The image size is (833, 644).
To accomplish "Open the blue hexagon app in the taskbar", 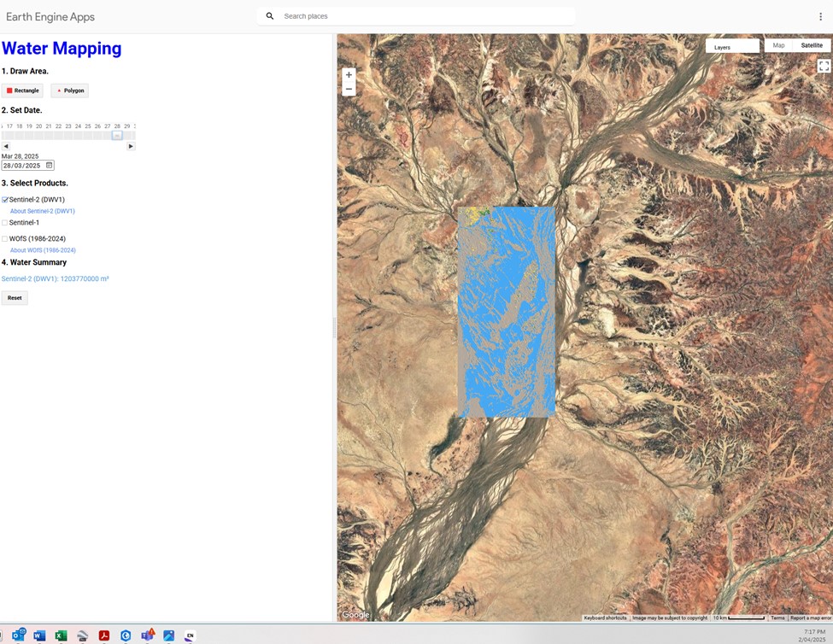I will (126, 635).
